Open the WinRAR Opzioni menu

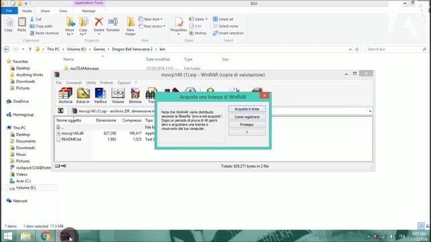(124, 83)
